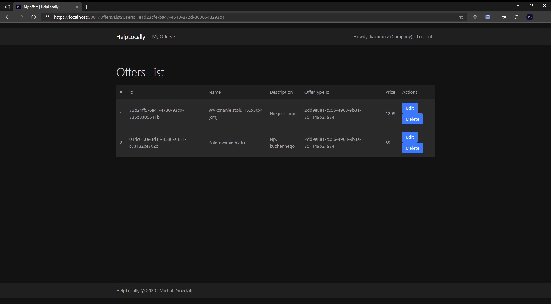Click the Actions column header
The height and width of the screenshot is (304, 551).
pos(410,92)
